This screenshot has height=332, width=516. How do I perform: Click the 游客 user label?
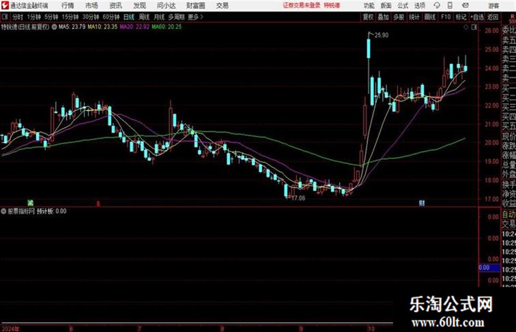point(493,5)
